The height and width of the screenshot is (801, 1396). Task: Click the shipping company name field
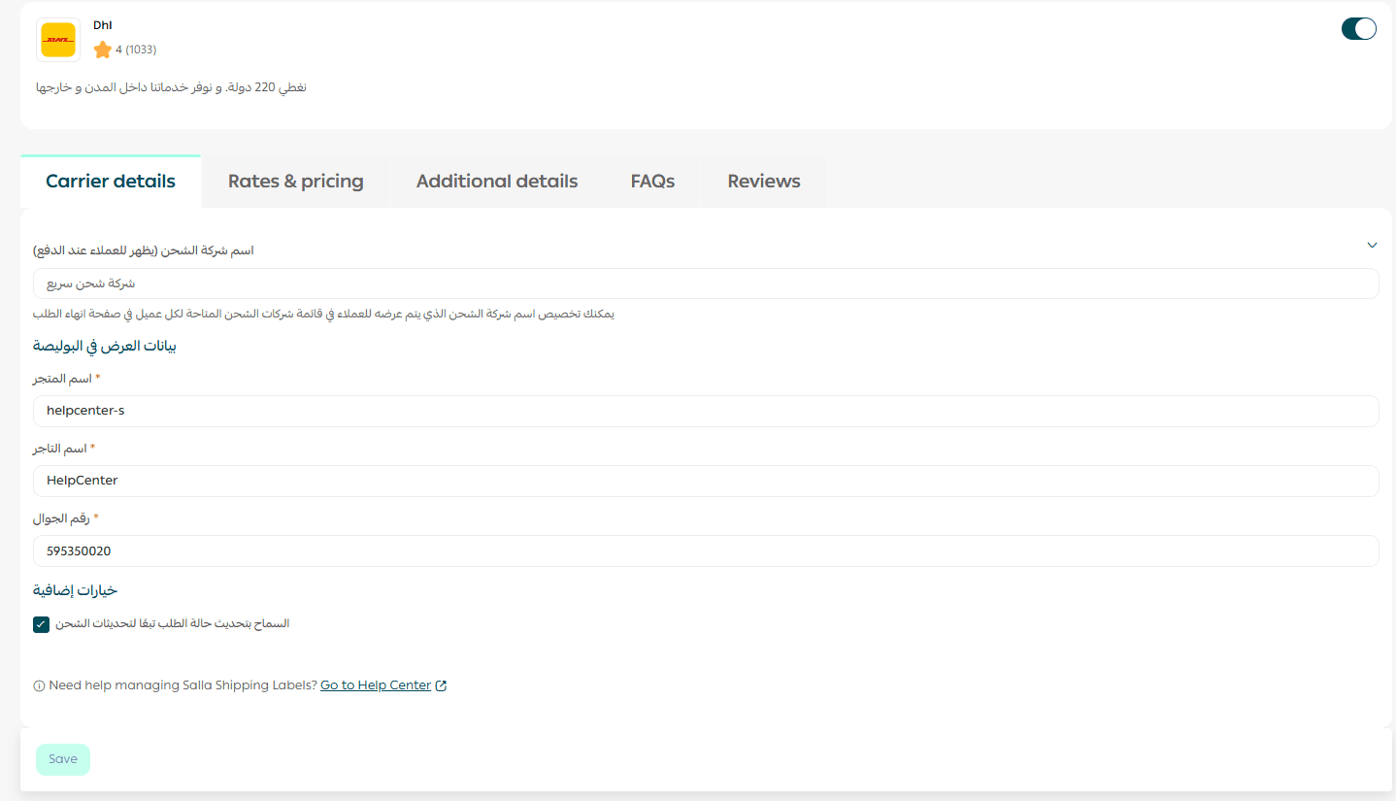[x=706, y=284]
